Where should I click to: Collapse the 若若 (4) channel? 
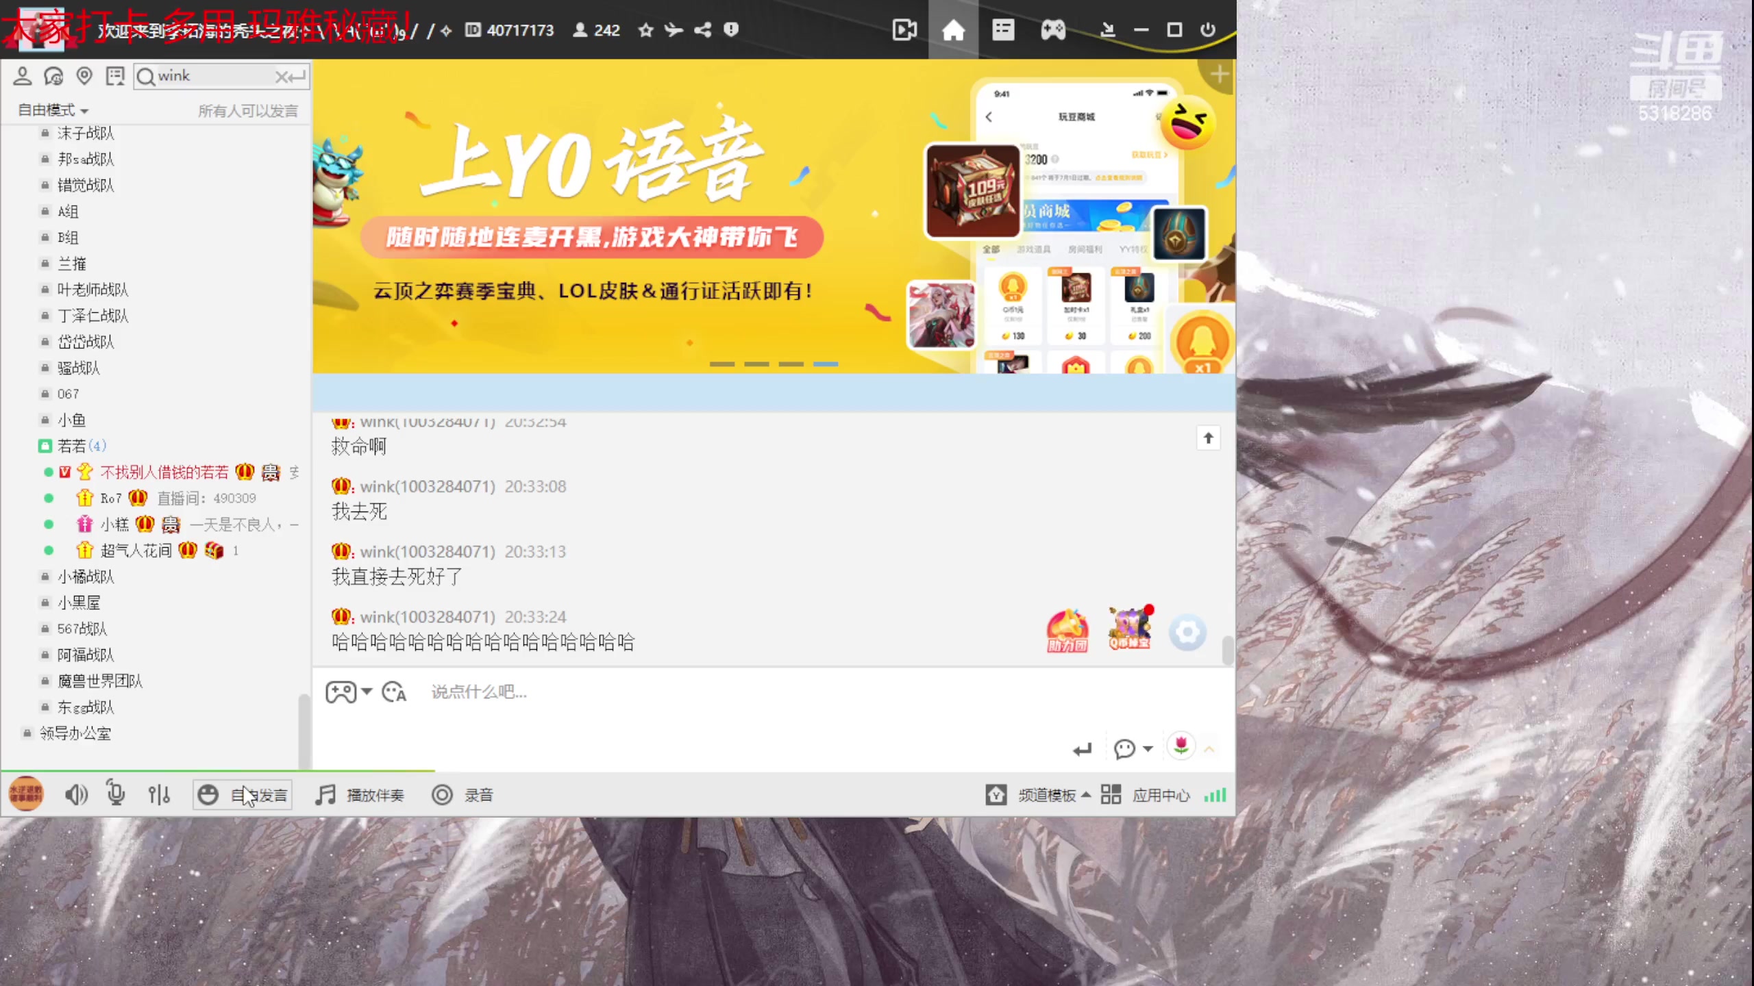click(x=45, y=446)
